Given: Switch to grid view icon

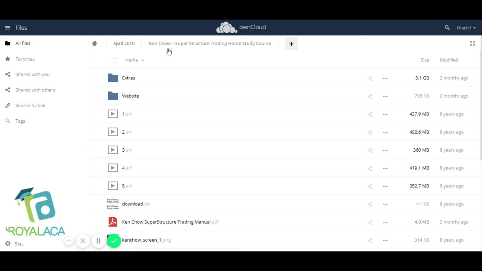Looking at the screenshot, I should 472,44.
